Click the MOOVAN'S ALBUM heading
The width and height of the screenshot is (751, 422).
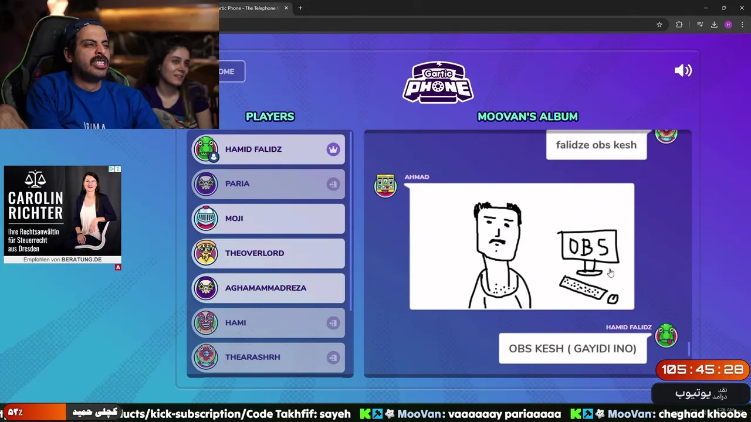coord(527,117)
